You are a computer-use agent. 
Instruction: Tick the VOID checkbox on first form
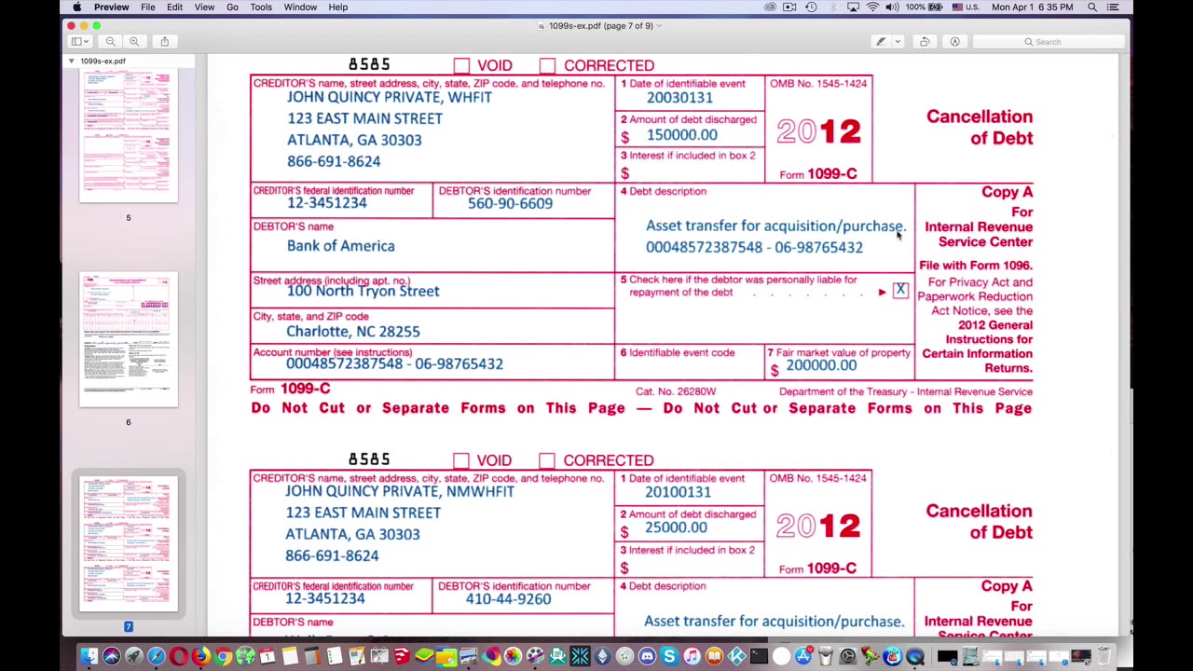pyautogui.click(x=461, y=65)
